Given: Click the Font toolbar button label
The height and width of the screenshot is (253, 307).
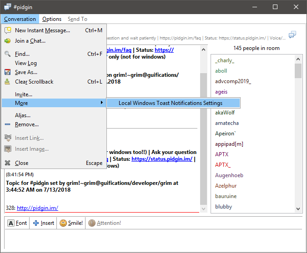Looking at the screenshot, I should point(21,223).
